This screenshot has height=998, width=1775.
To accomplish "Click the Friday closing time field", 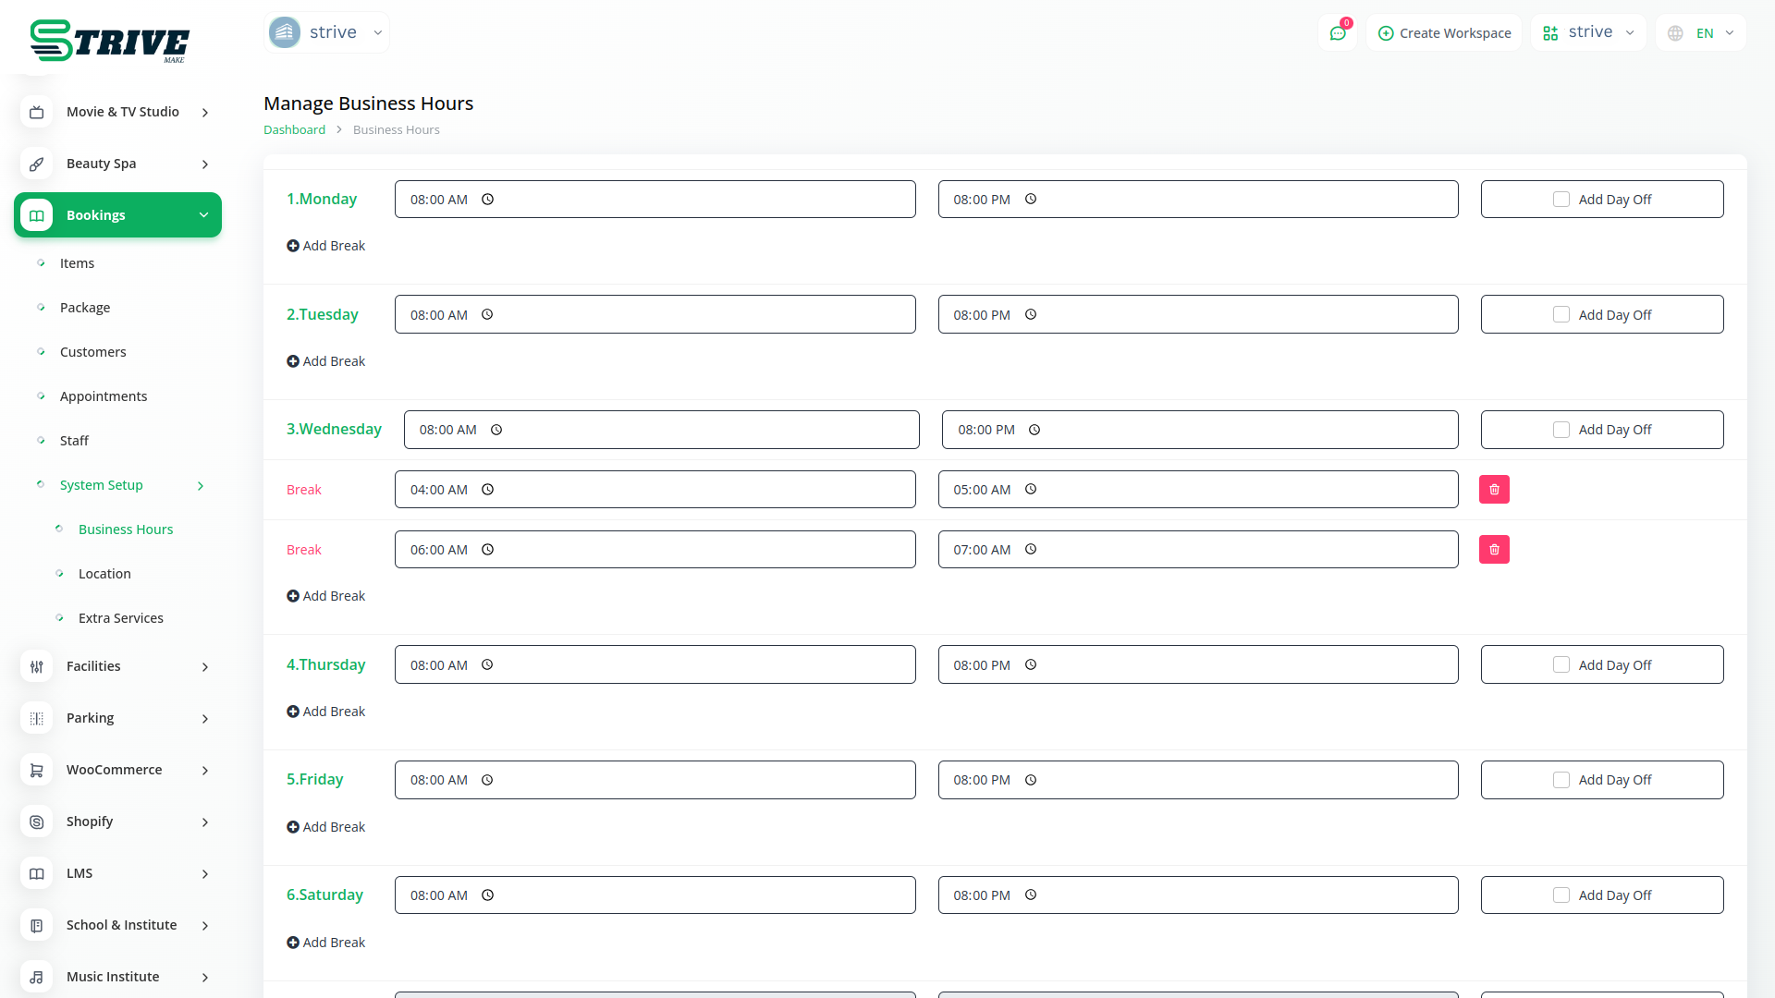I will [x=1197, y=780].
